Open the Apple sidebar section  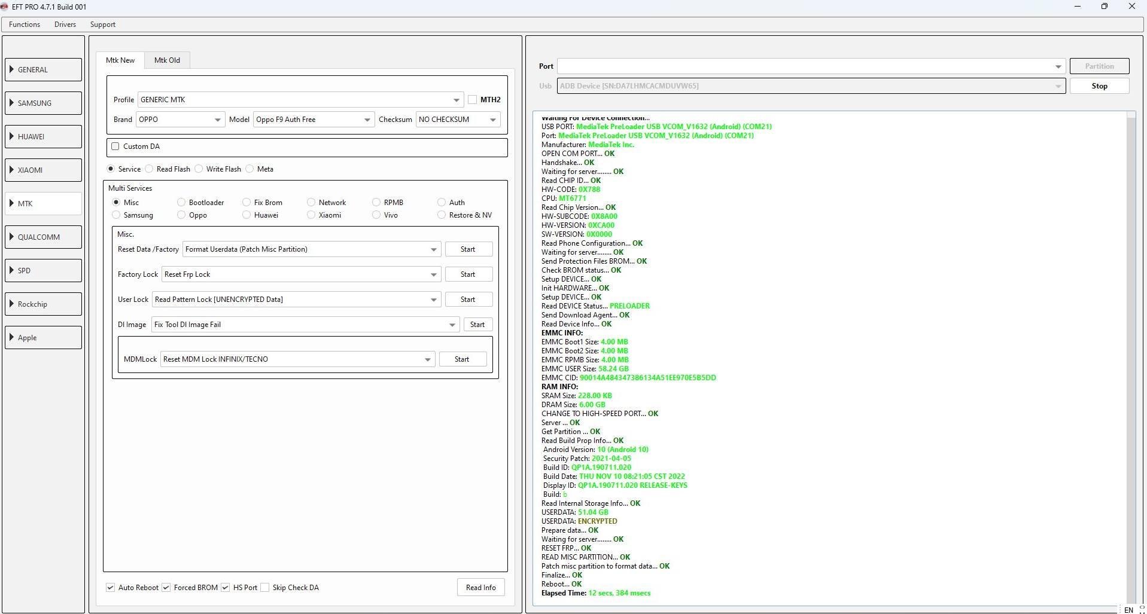44,337
